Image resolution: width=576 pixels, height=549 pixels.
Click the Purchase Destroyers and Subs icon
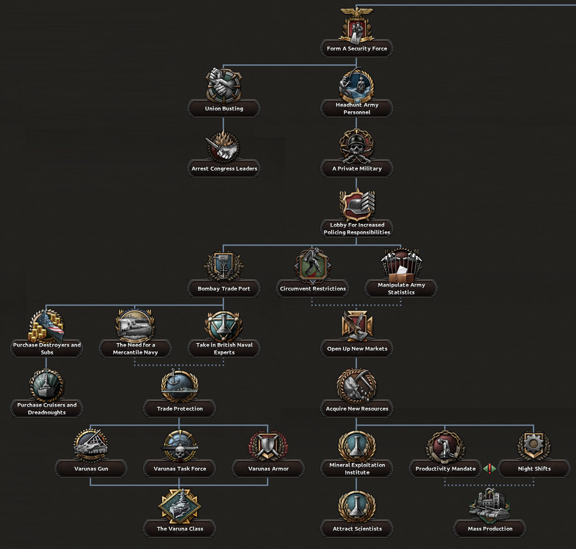coord(47,325)
